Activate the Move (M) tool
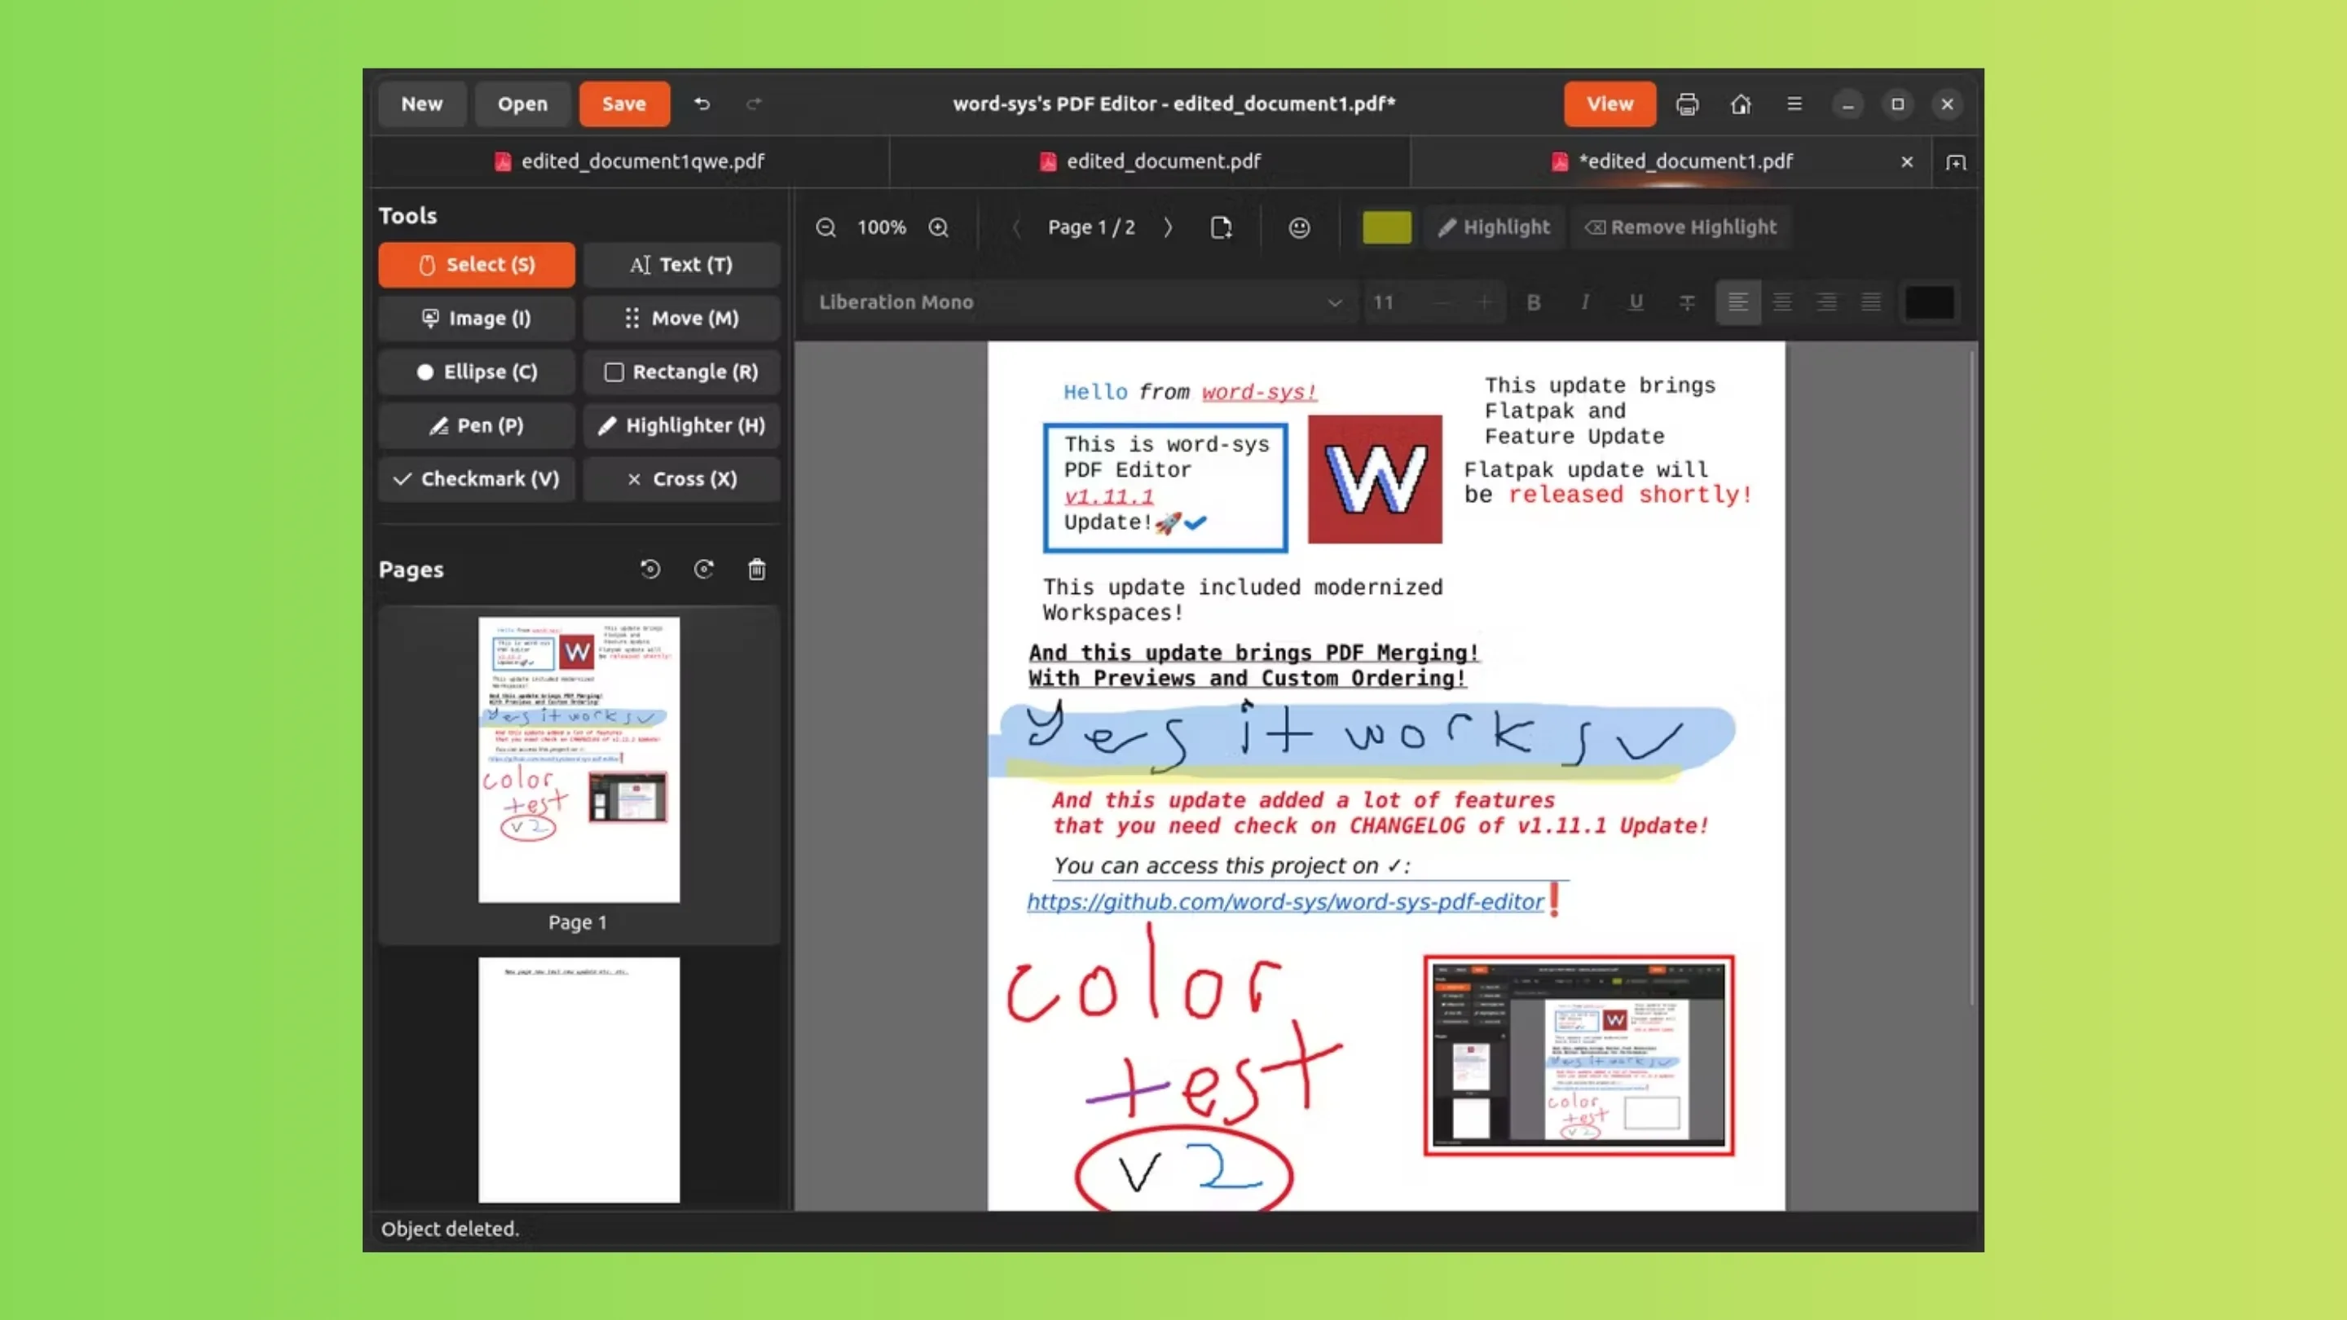 click(x=681, y=319)
